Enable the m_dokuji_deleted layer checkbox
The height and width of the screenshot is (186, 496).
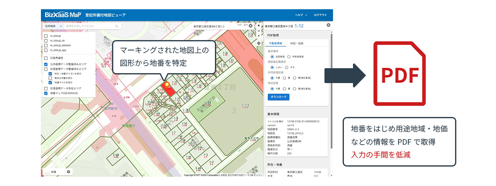(x=46, y=45)
